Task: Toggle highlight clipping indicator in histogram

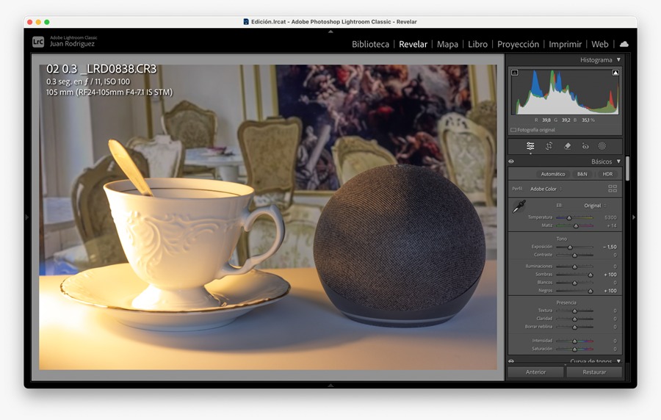Action: pyautogui.click(x=615, y=73)
